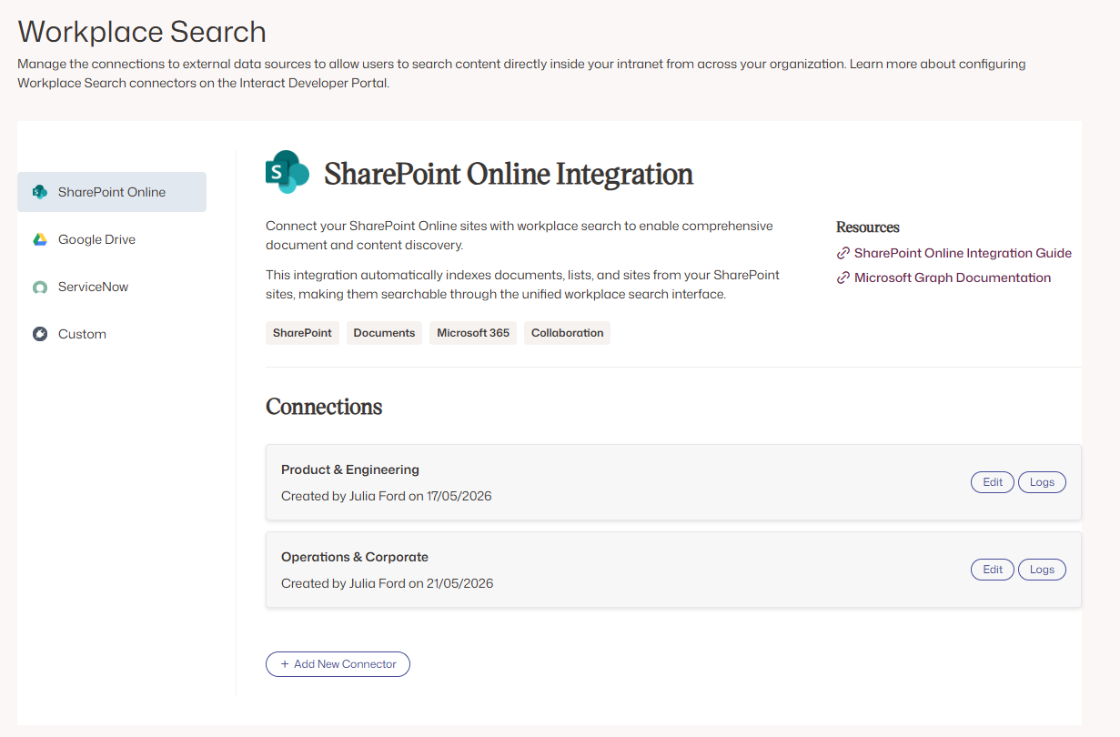Click the ServiceNow sidebar icon
1120x737 pixels.
40,287
